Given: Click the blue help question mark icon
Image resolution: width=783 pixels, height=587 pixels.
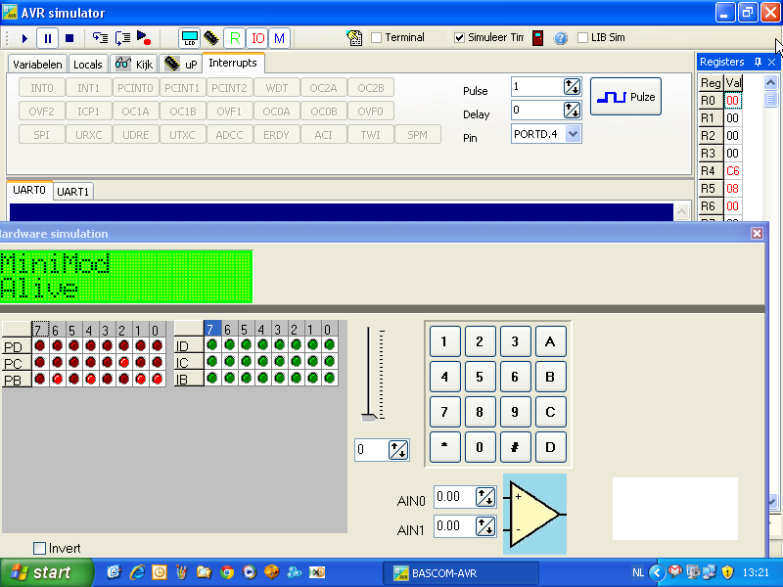Looking at the screenshot, I should (x=561, y=38).
